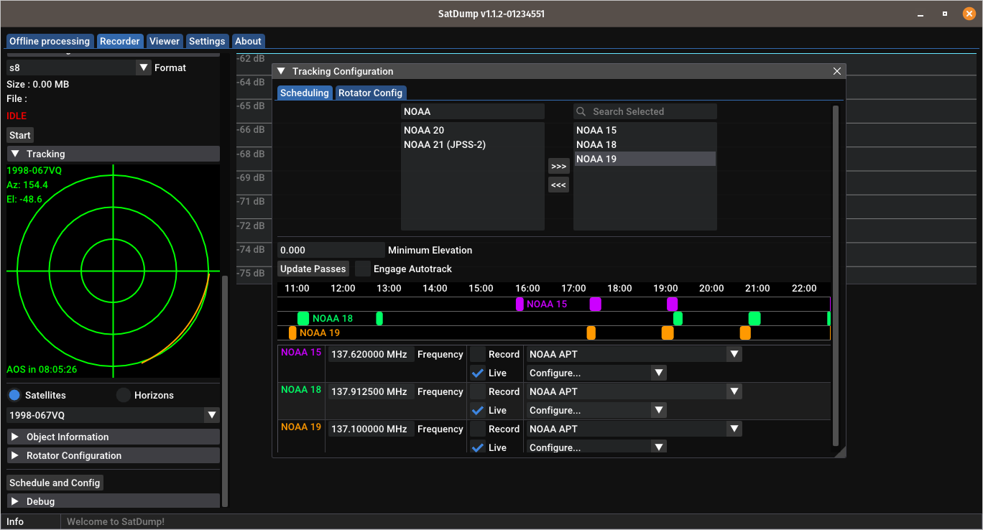Screen dimensions: 983x530
Task: Open the 1998-067VQ satellite dropdown
Action: 113,415
